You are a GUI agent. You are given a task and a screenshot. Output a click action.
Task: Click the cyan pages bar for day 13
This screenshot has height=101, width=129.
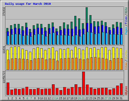pyautogui.click(x=54, y=39)
